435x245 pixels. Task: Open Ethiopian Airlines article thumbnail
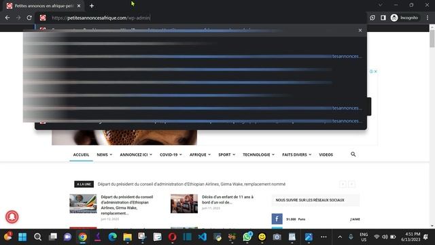(83, 203)
